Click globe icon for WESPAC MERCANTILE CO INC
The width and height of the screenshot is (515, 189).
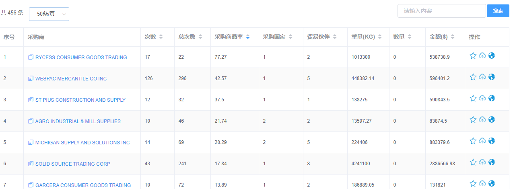pos(492,77)
